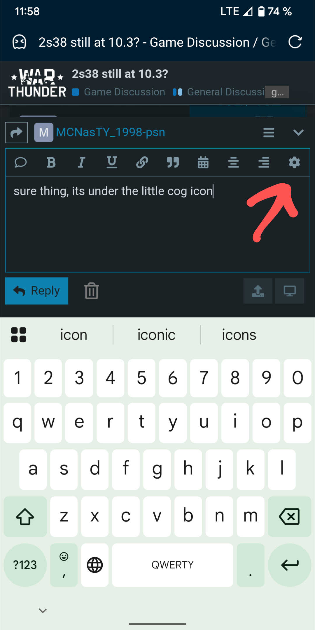This screenshot has height=630, width=315.
Task: Toggle keyboard shift key
Action: coord(25,516)
